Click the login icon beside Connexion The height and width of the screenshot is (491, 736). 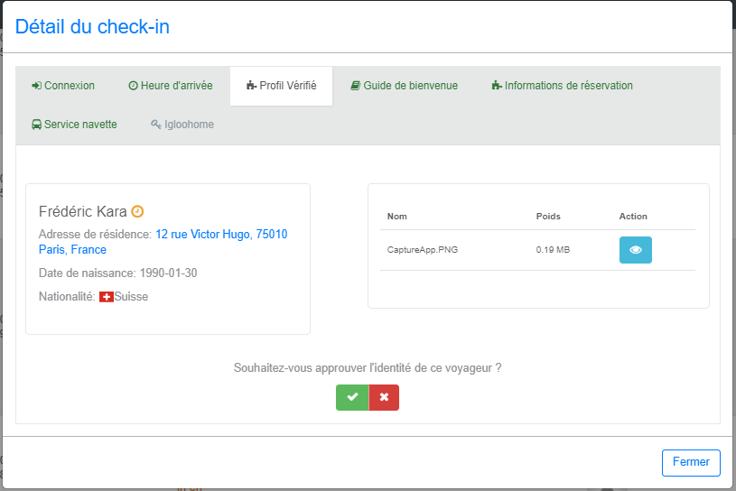(36, 86)
